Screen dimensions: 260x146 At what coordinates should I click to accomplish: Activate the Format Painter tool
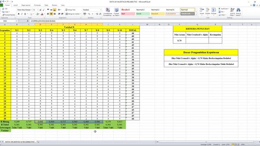click(9, 15)
